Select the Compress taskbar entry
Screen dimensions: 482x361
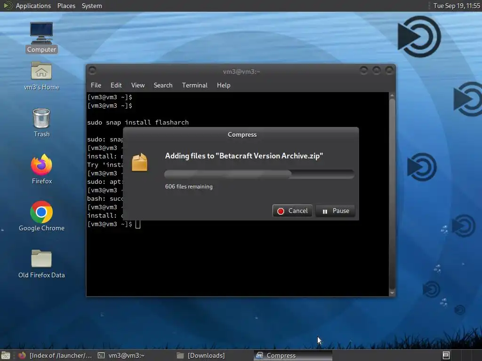point(293,355)
